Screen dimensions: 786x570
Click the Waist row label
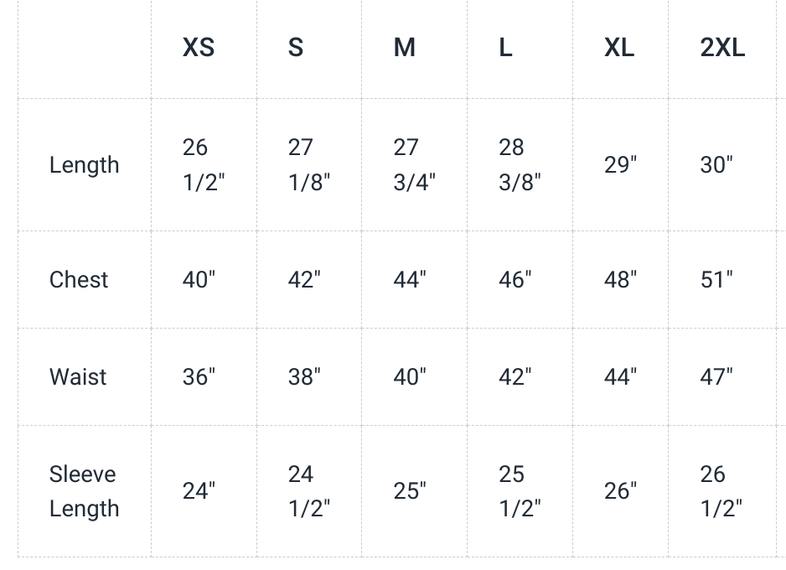(x=78, y=376)
